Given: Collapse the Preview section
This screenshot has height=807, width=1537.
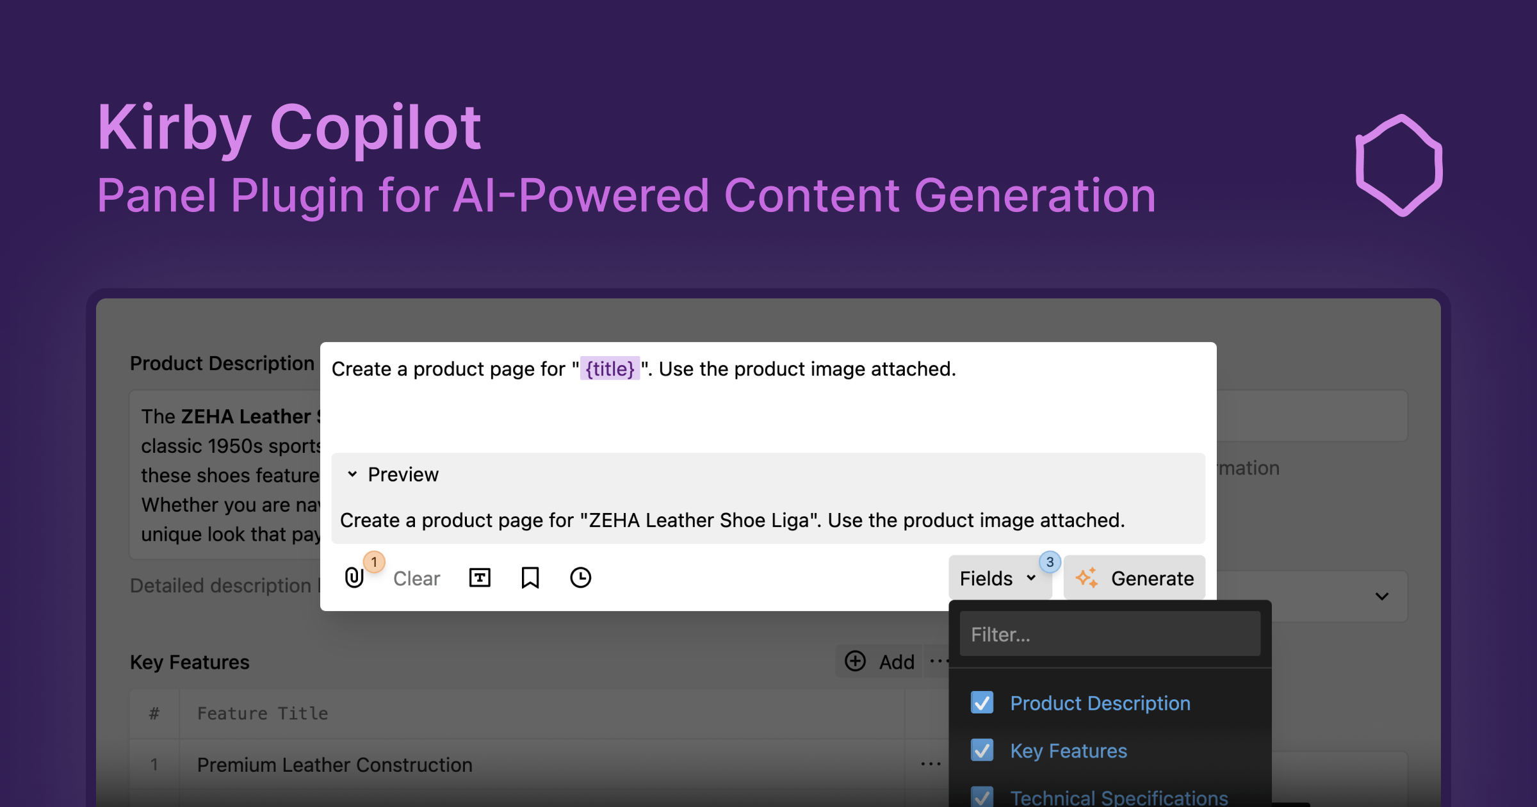Looking at the screenshot, I should (x=393, y=475).
